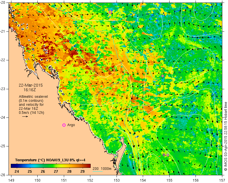Click the 0.5m/s reference velocity arrow

click(25, 116)
